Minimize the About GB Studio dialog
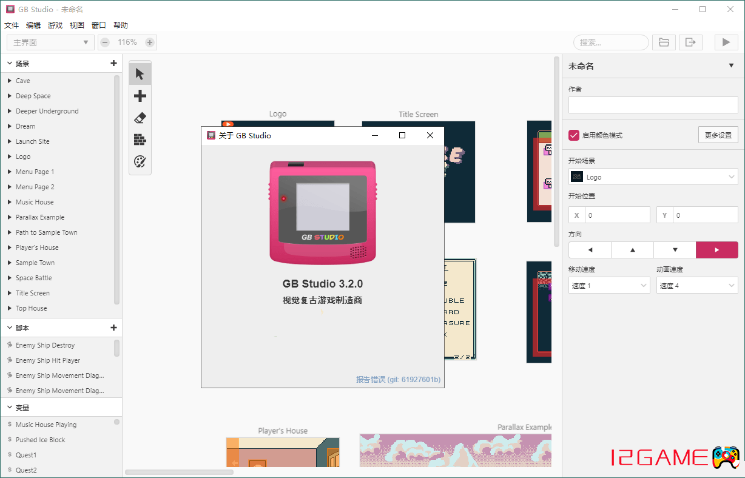The height and width of the screenshot is (478, 745). pos(375,135)
